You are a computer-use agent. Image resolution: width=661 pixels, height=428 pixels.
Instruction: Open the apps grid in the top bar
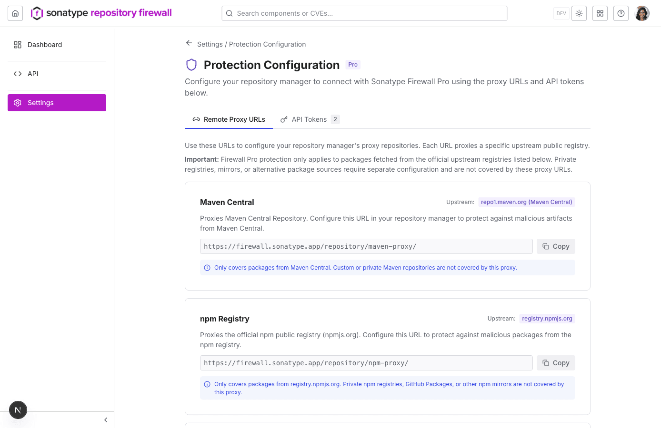600,13
